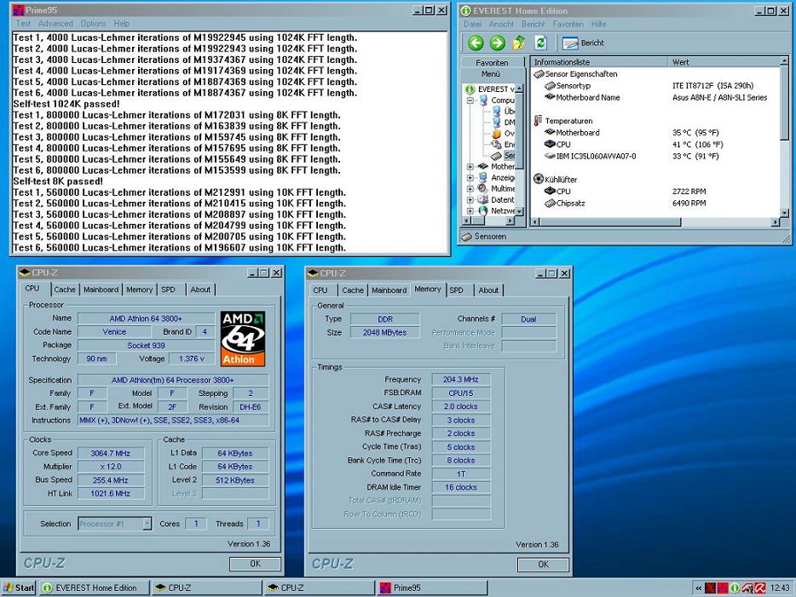Viewport: 796px width, 597px height.
Task: Open About tab in left CPU-Z window
Action: pos(200,290)
